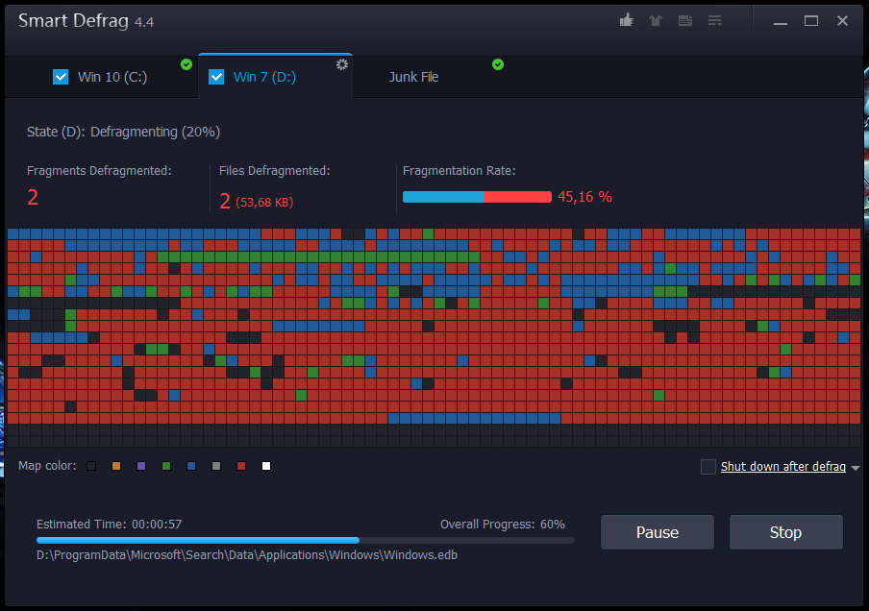Maximize the Smart Defrag window
Image resolution: width=869 pixels, height=611 pixels.
(811, 20)
